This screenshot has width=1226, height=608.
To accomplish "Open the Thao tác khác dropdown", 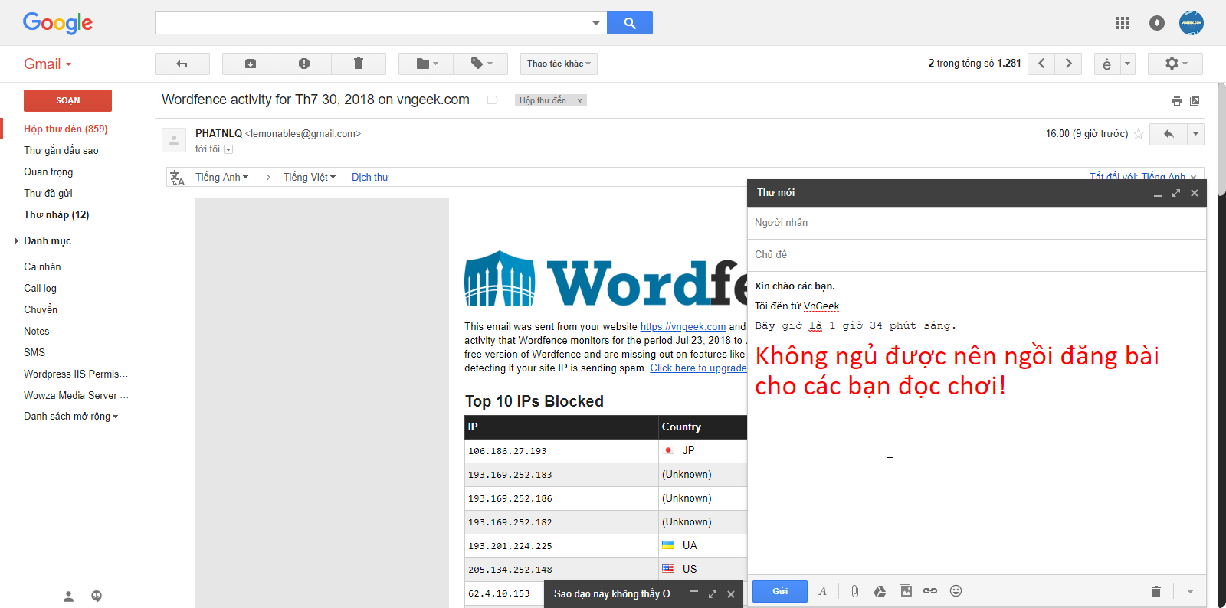I will coord(559,64).
